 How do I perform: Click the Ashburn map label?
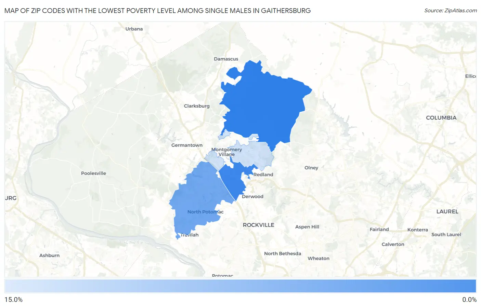click(49, 255)
